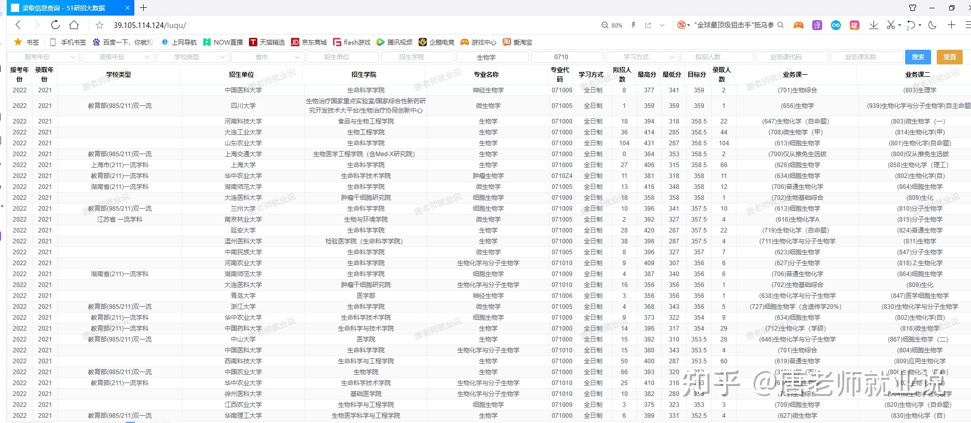Open downloads via download arrow icon
This screenshot has width=971, height=423.
pos(873,25)
